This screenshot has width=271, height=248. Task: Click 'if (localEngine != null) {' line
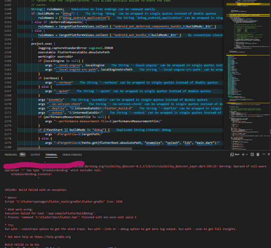pyautogui.click(x=61, y=61)
